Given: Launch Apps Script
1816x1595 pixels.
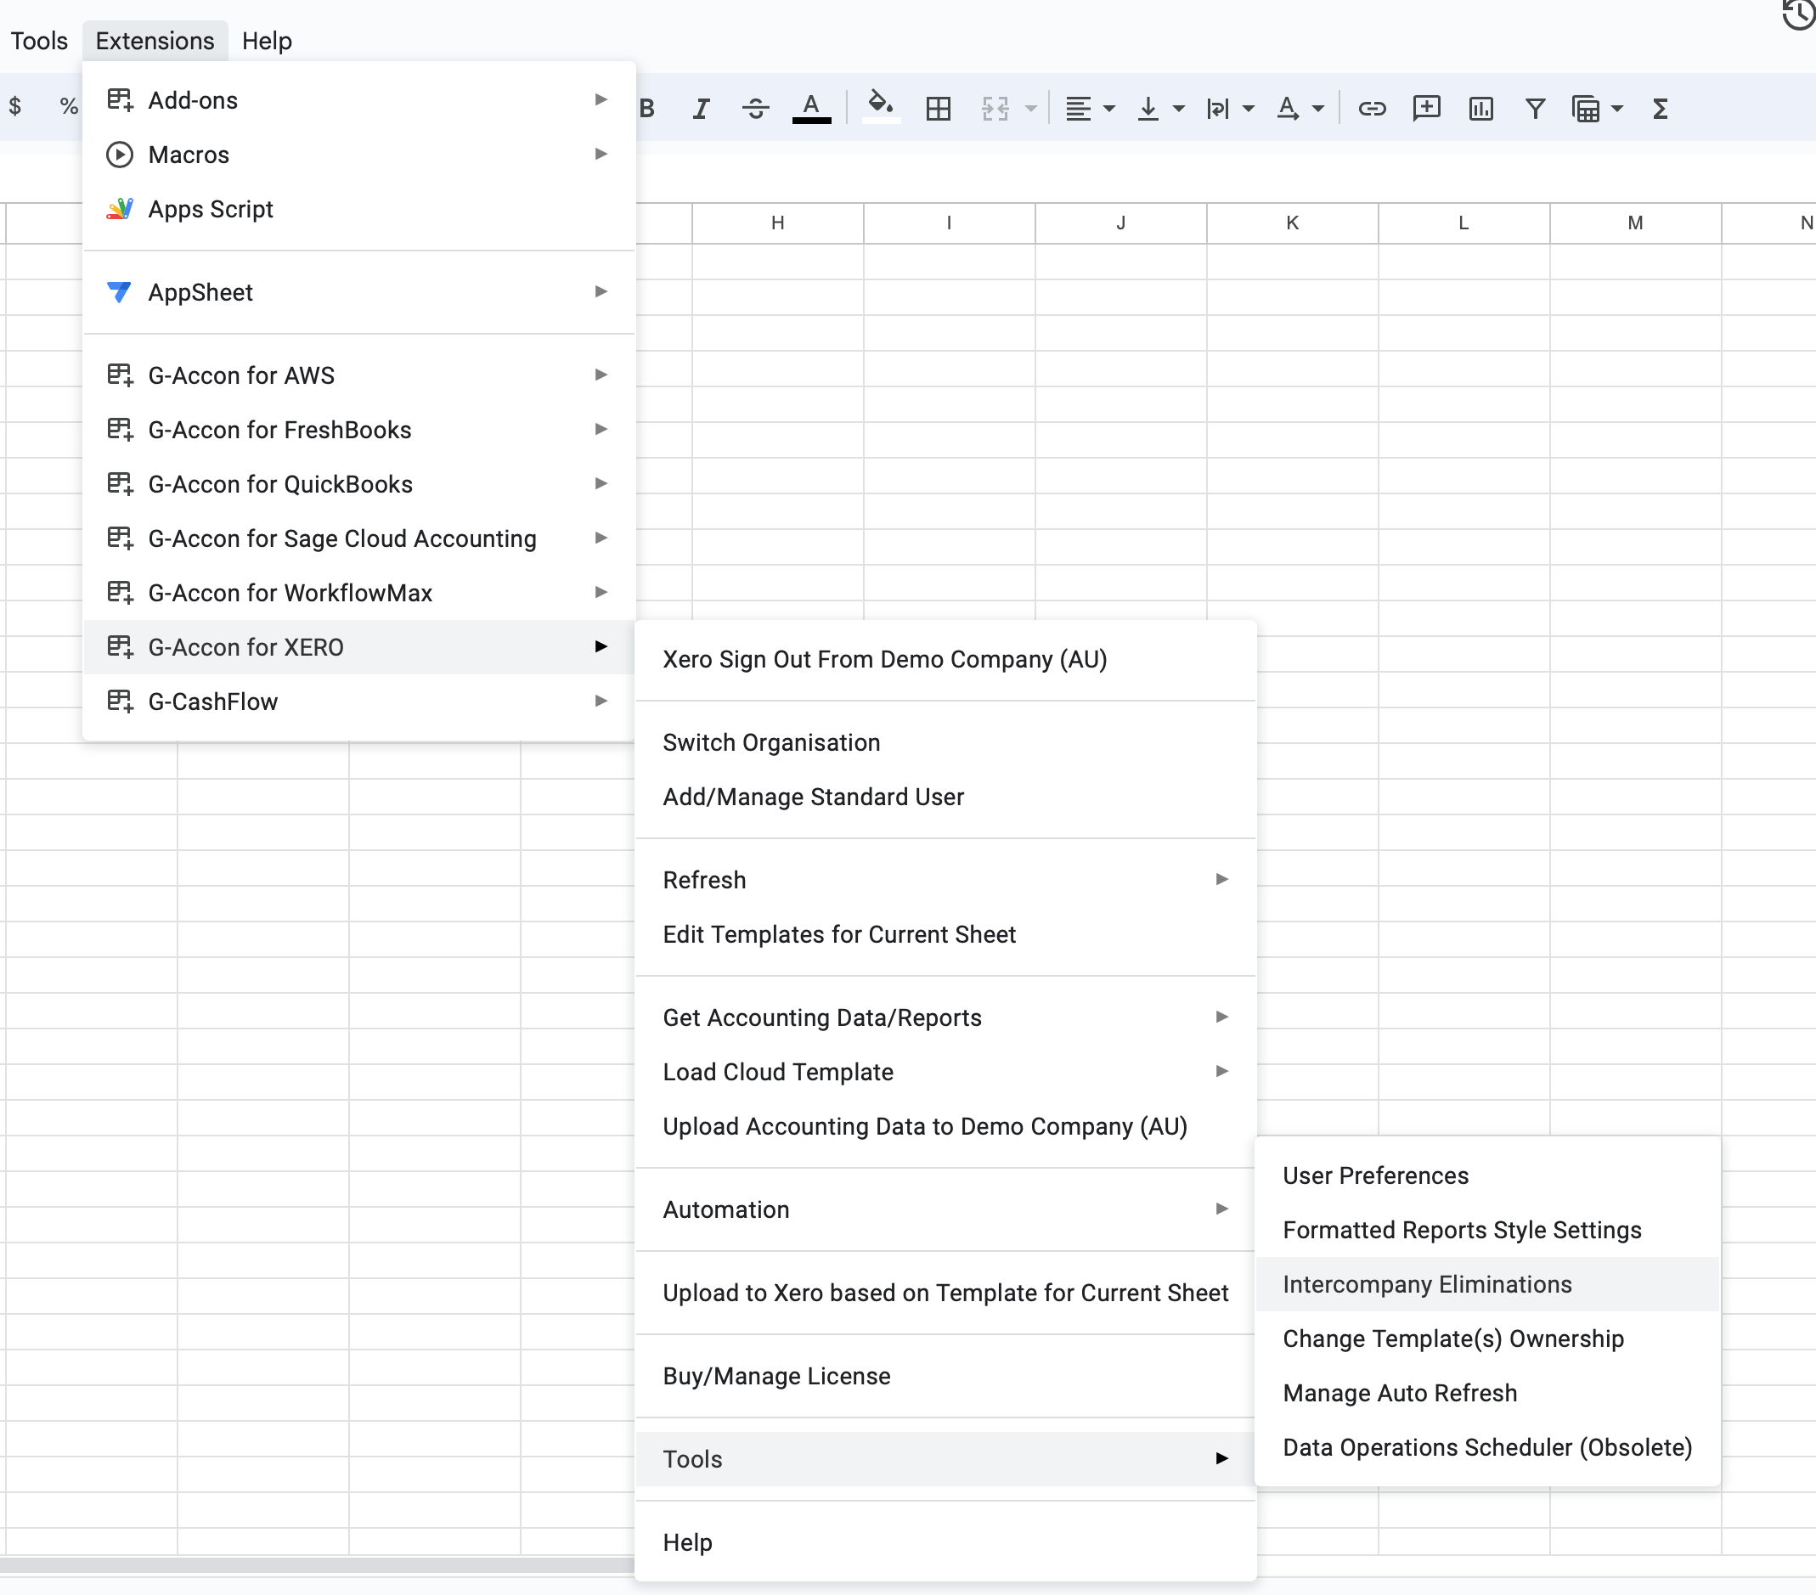Looking at the screenshot, I should (x=359, y=209).
